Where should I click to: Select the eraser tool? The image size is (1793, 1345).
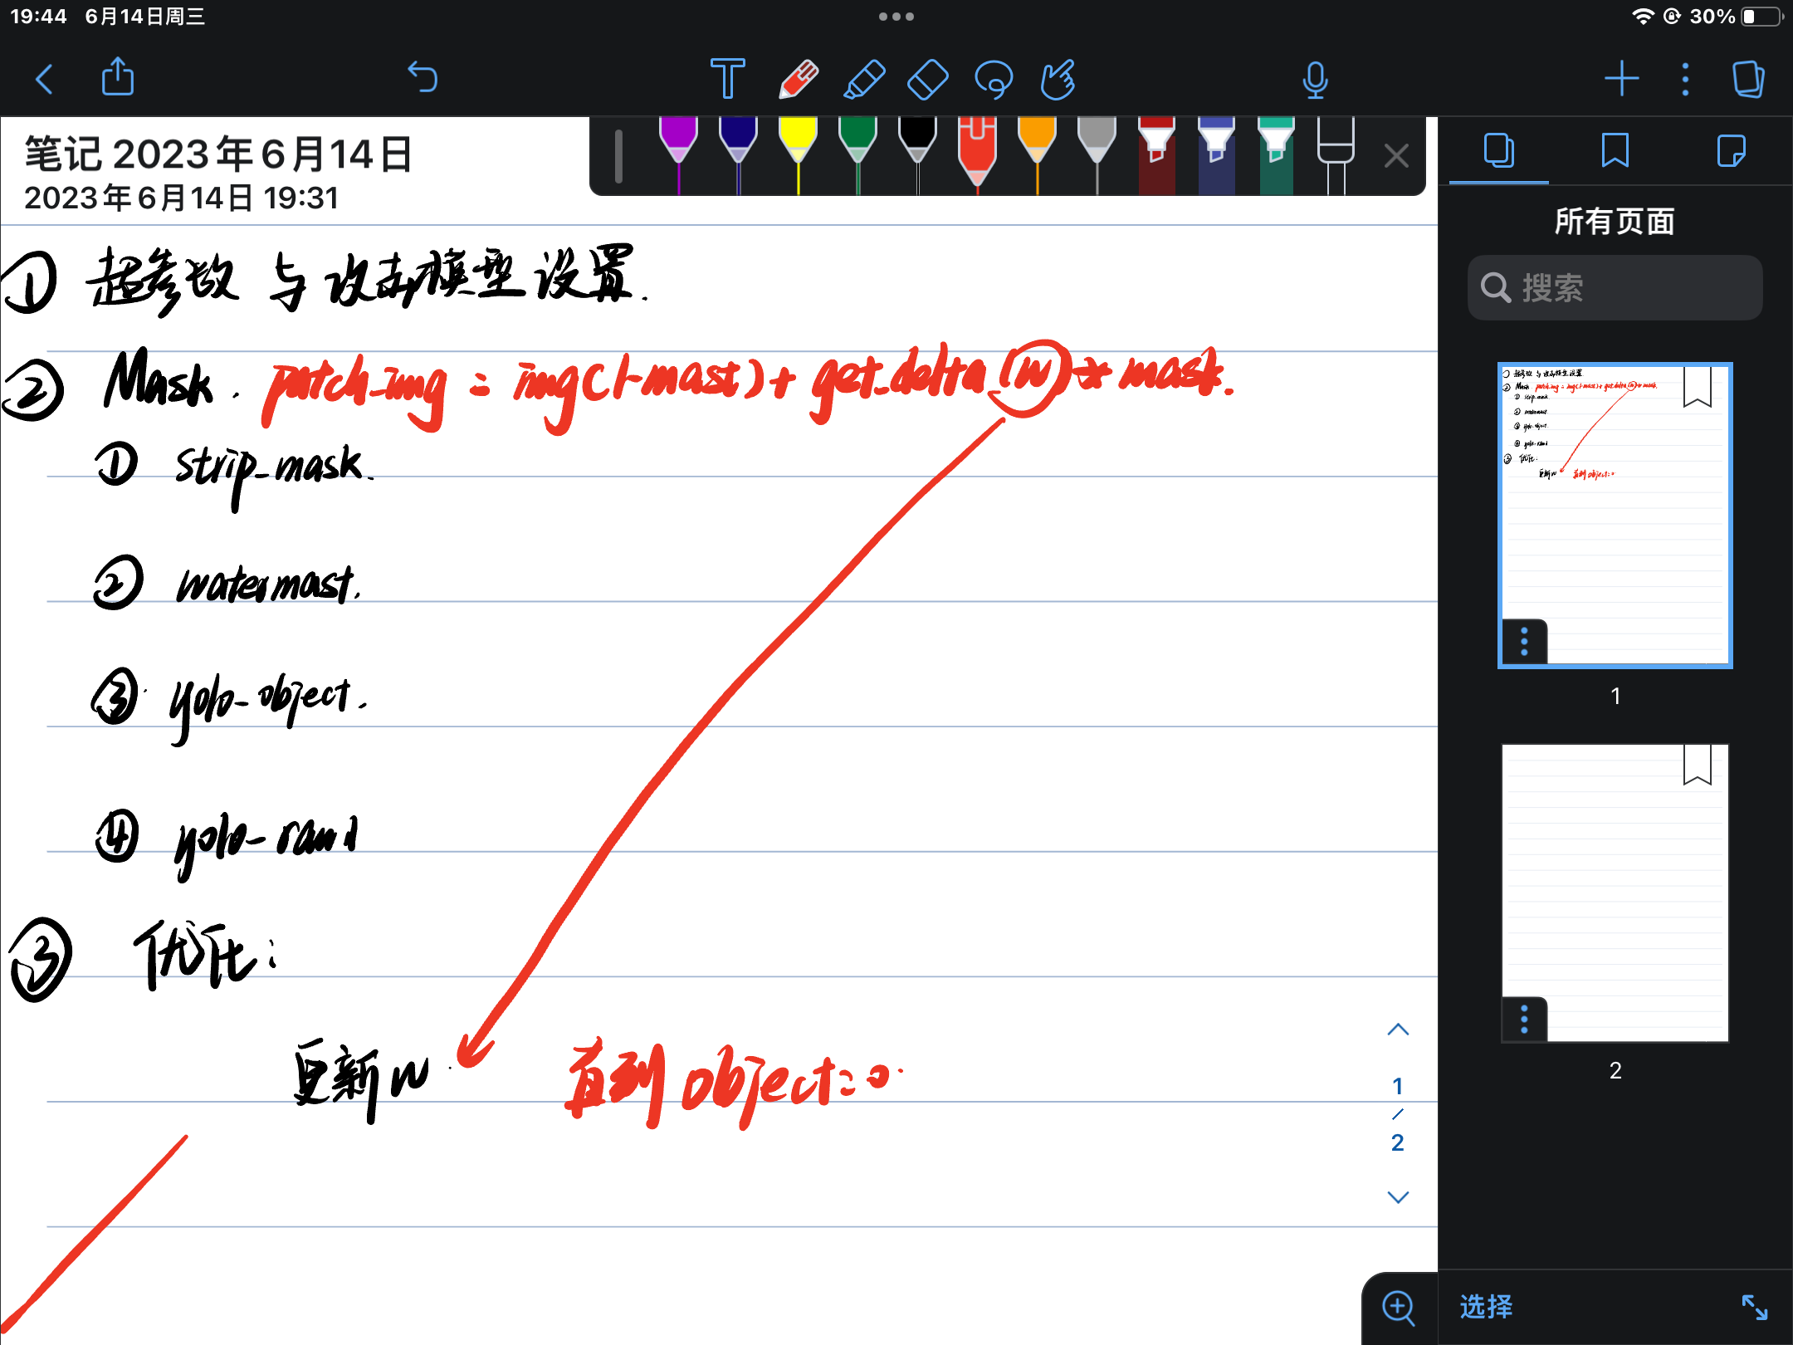(x=929, y=80)
